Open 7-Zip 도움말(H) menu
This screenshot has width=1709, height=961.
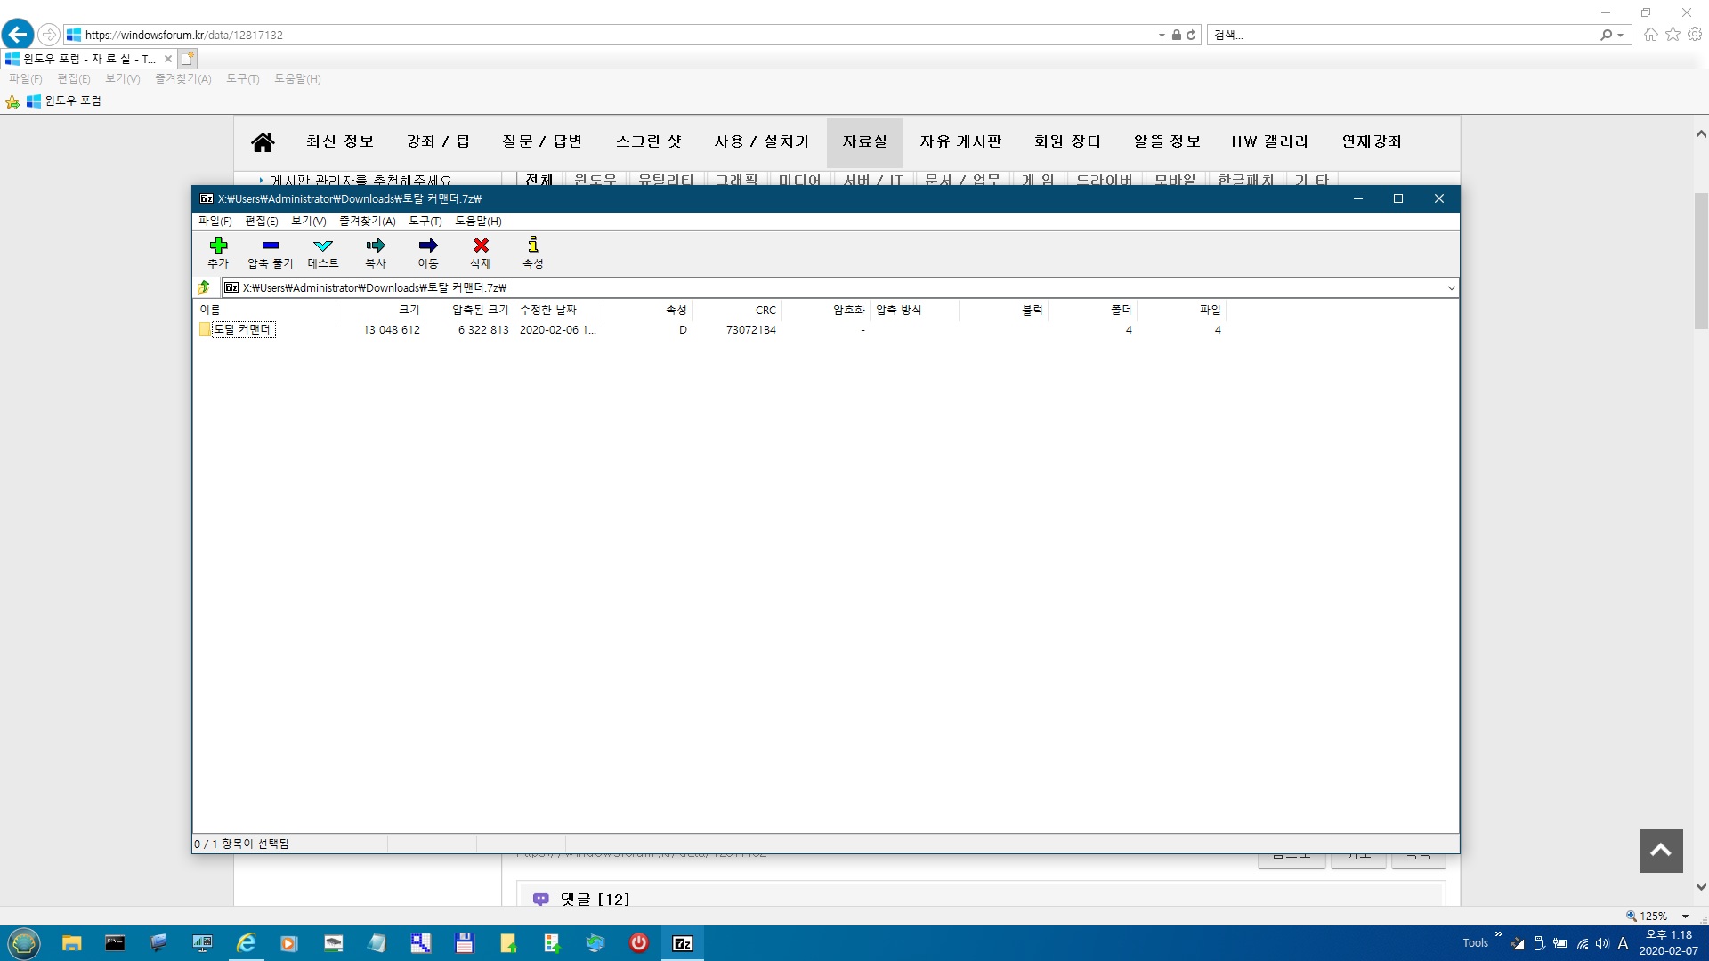click(x=478, y=221)
